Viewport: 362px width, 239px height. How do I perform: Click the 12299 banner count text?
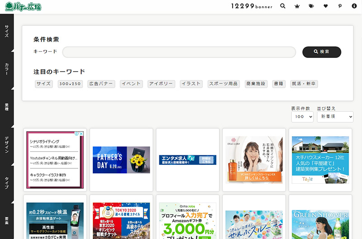pos(252,6)
